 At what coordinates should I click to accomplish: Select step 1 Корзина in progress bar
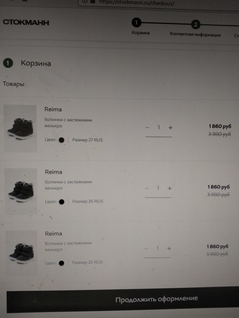(x=136, y=22)
